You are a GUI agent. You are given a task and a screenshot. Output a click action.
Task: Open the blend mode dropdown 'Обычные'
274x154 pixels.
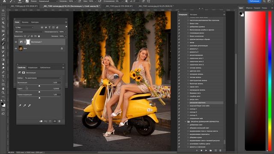[x=29, y=32]
